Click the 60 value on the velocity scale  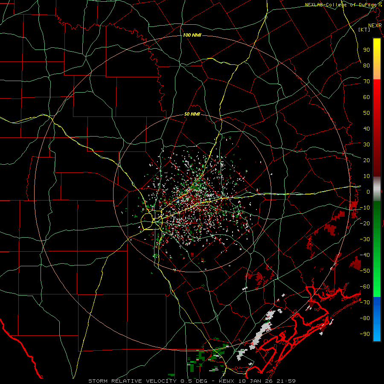point(367,97)
